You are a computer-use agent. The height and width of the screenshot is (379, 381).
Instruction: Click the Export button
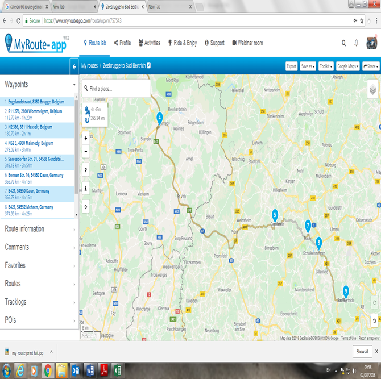pos(291,66)
